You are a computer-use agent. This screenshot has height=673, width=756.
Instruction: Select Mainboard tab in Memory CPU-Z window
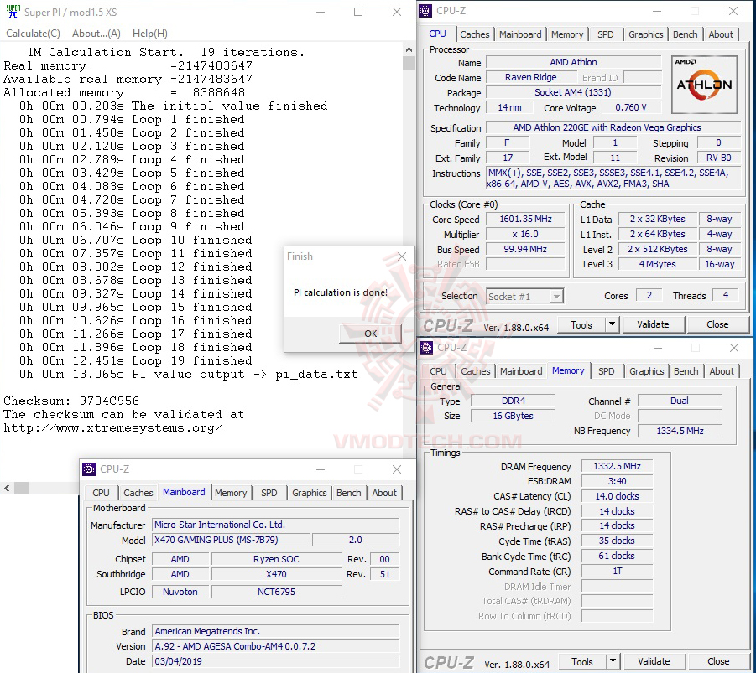(x=521, y=371)
